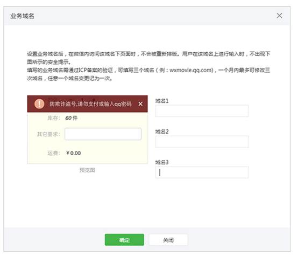298x256 pixels.
Task: Confirm with the green 确定 button
Action: (124, 240)
